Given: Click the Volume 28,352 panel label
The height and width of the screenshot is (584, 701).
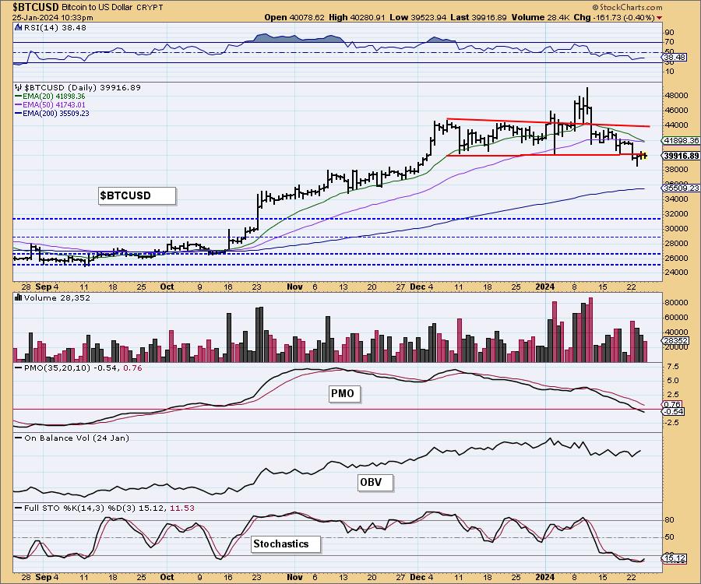Looking at the screenshot, I should tap(57, 297).
